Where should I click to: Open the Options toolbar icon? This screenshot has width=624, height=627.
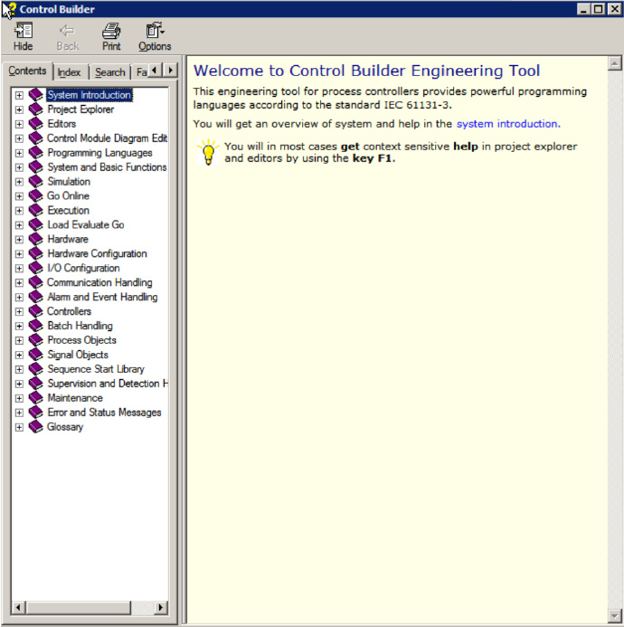[155, 31]
